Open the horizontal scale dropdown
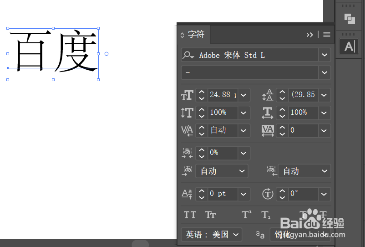Viewport: 365px width, 247px height. click(x=324, y=113)
